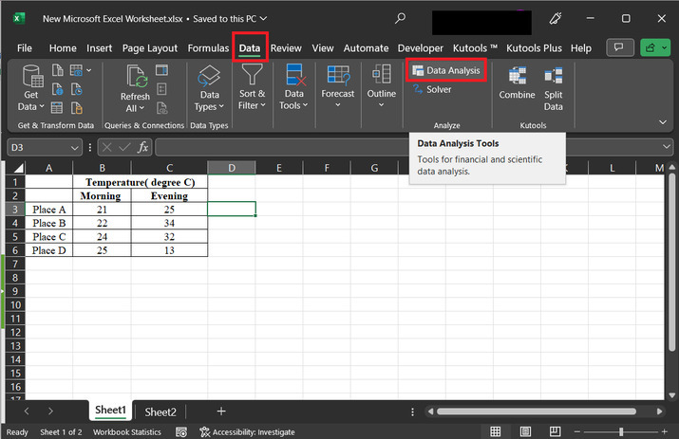Image resolution: width=679 pixels, height=439 pixels.
Task: Click Accessibility: Investigate in status bar
Action: 246,431
